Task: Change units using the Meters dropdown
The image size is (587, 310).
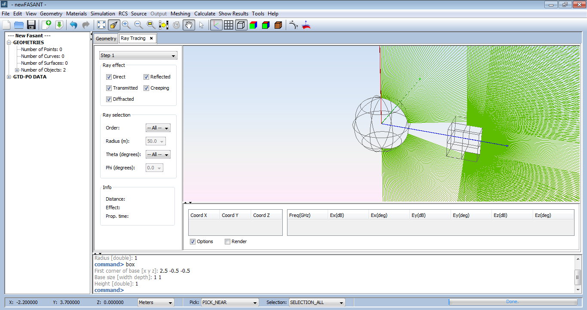Action: [x=156, y=302]
